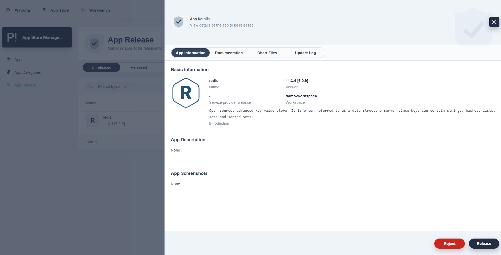The image size is (501, 255).
Task: Click the Workbench compass icon
Action: tap(83, 10)
